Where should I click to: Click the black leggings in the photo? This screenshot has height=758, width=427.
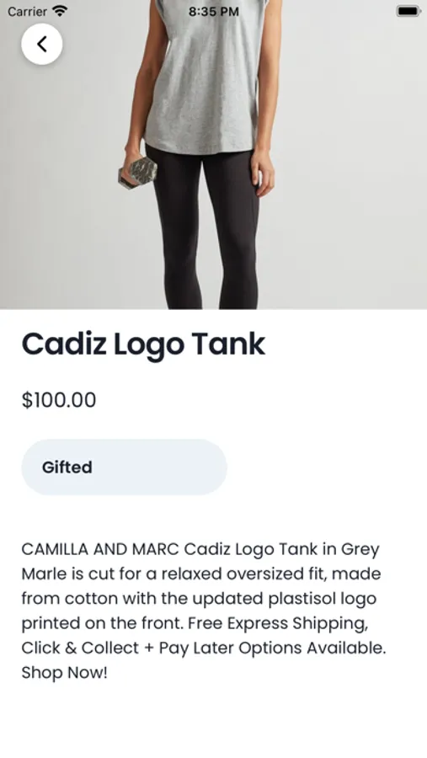(206, 227)
